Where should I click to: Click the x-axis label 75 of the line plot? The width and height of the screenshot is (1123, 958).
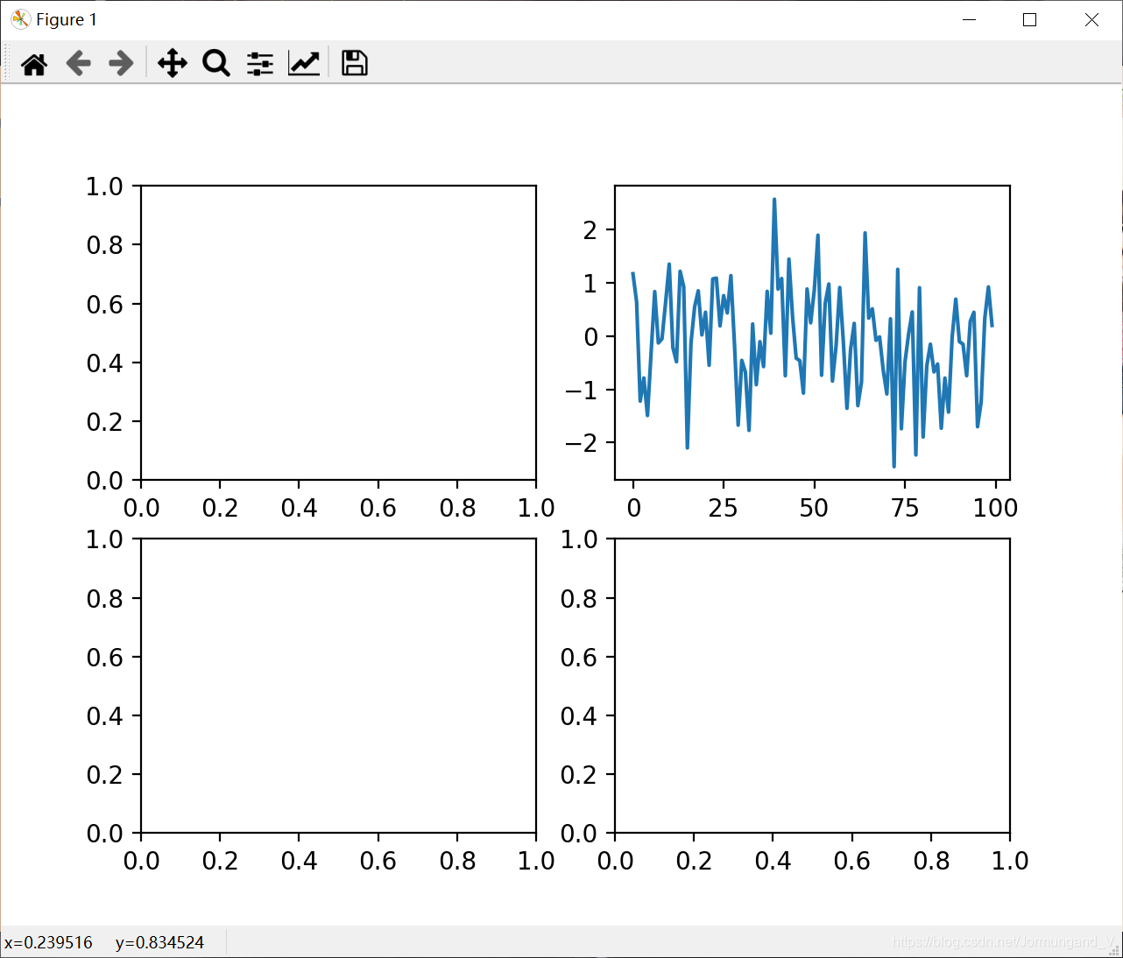pos(905,508)
